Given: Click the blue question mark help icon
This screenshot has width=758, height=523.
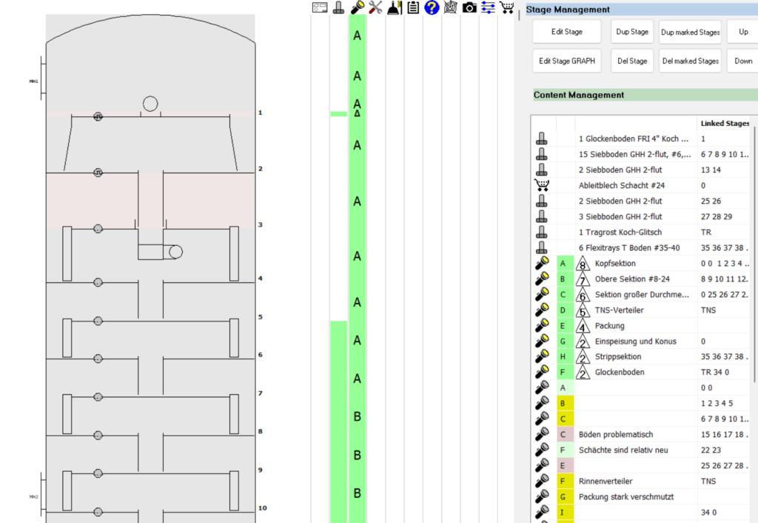Looking at the screenshot, I should (432, 8).
